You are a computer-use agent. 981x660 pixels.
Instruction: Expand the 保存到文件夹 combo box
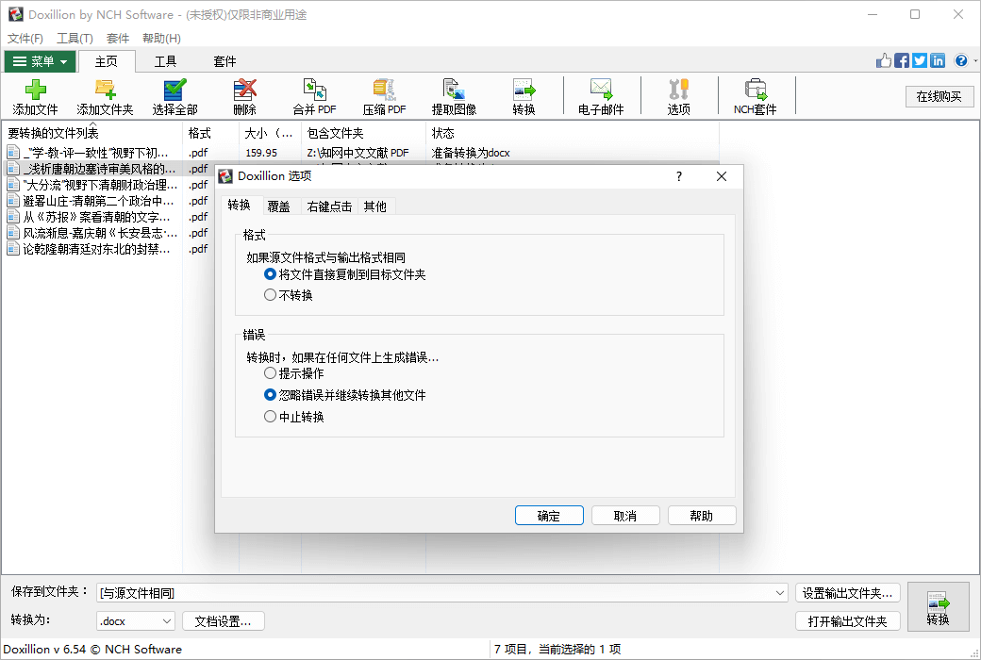780,592
